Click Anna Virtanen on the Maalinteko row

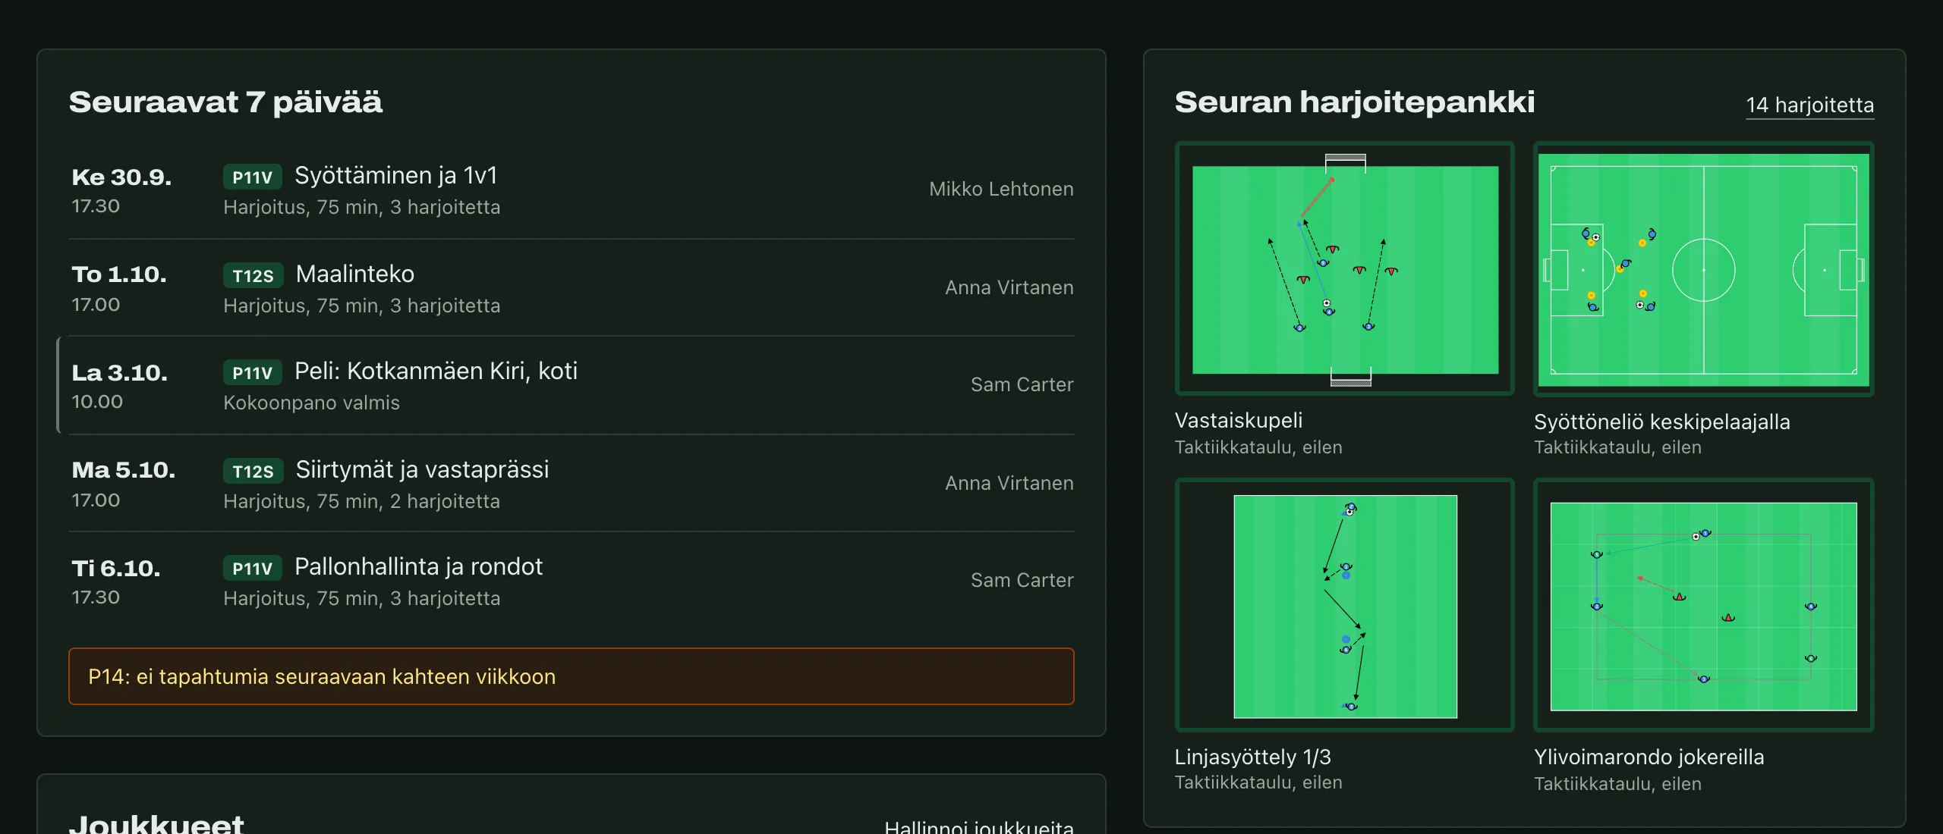[1009, 287]
